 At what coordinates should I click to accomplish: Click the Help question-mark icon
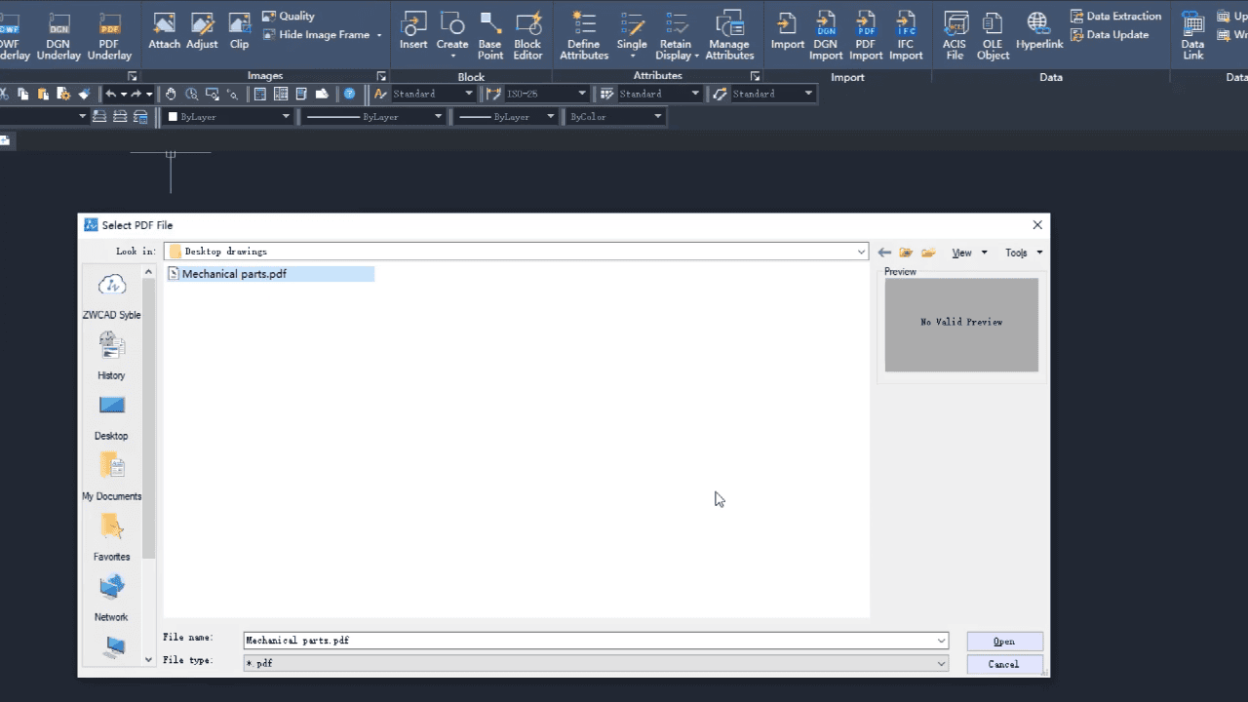point(349,94)
